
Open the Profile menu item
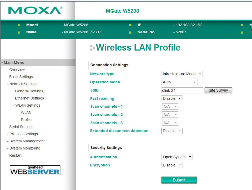point(26,120)
